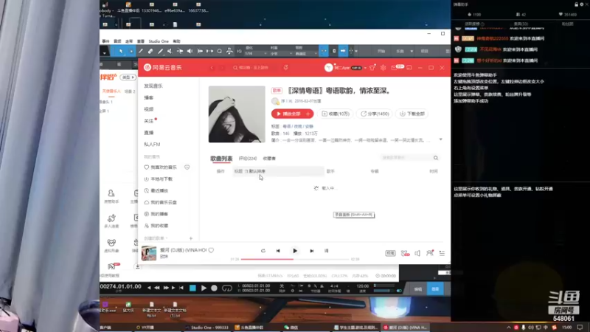Select the Eraser tool in Studio One
The width and height of the screenshot is (590, 332).
[150, 51]
